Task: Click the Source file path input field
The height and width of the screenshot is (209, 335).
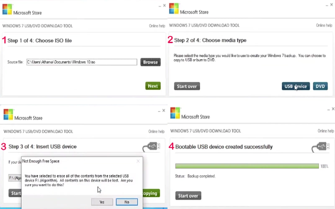Action: pos(82,62)
